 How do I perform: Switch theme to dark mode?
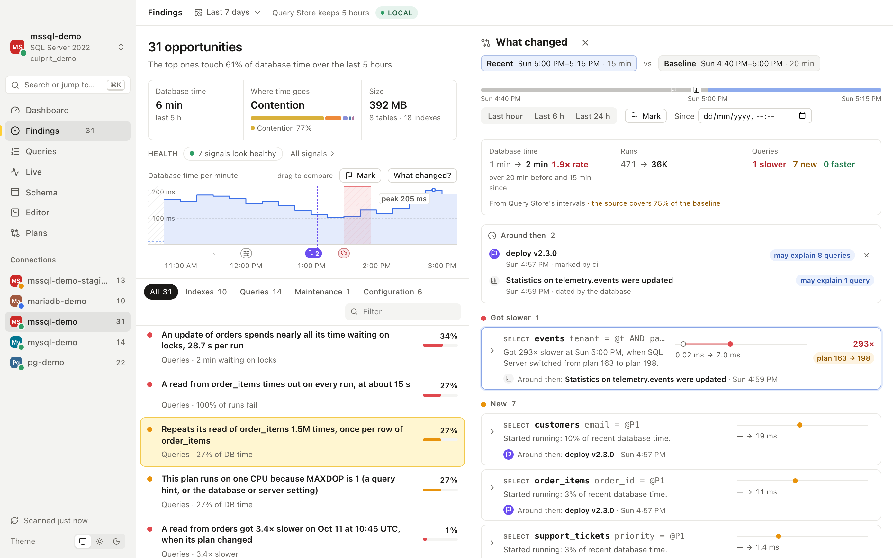point(116,541)
